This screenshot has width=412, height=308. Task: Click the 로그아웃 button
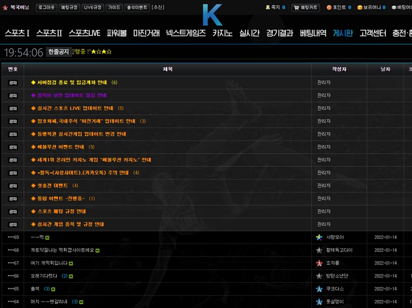46,7
